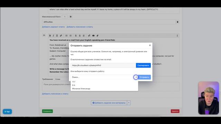Insert a hyperlink with the chain icon
Screen dimensions: 221x124
coord(61,36)
